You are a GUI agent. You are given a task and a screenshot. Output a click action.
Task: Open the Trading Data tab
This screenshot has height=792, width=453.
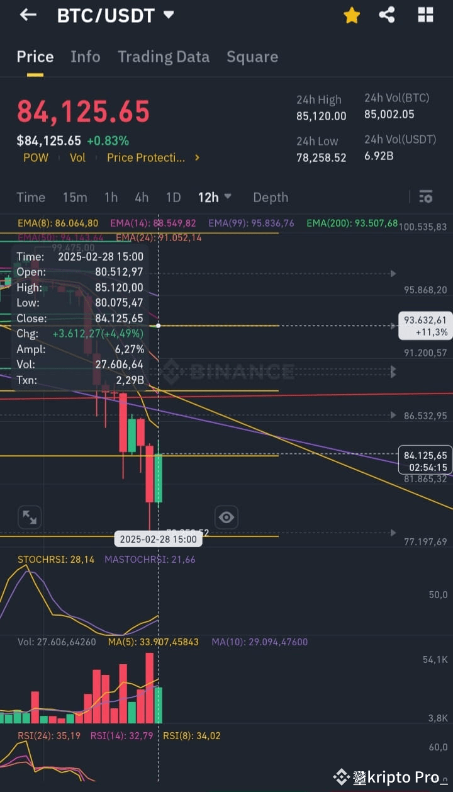[164, 57]
